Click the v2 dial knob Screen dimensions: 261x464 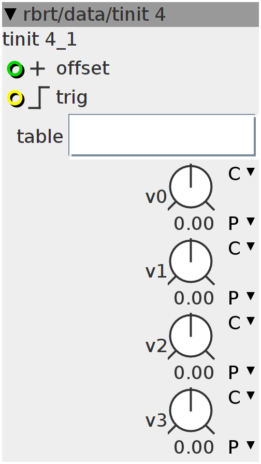click(191, 336)
